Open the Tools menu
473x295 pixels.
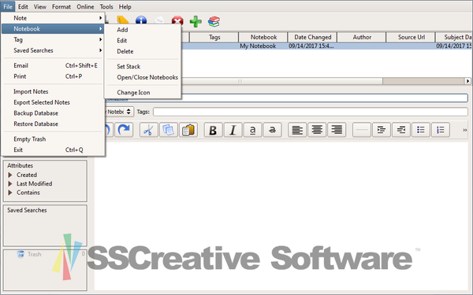[106, 6]
